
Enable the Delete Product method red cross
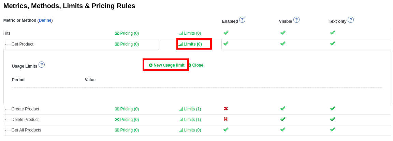coord(226,119)
